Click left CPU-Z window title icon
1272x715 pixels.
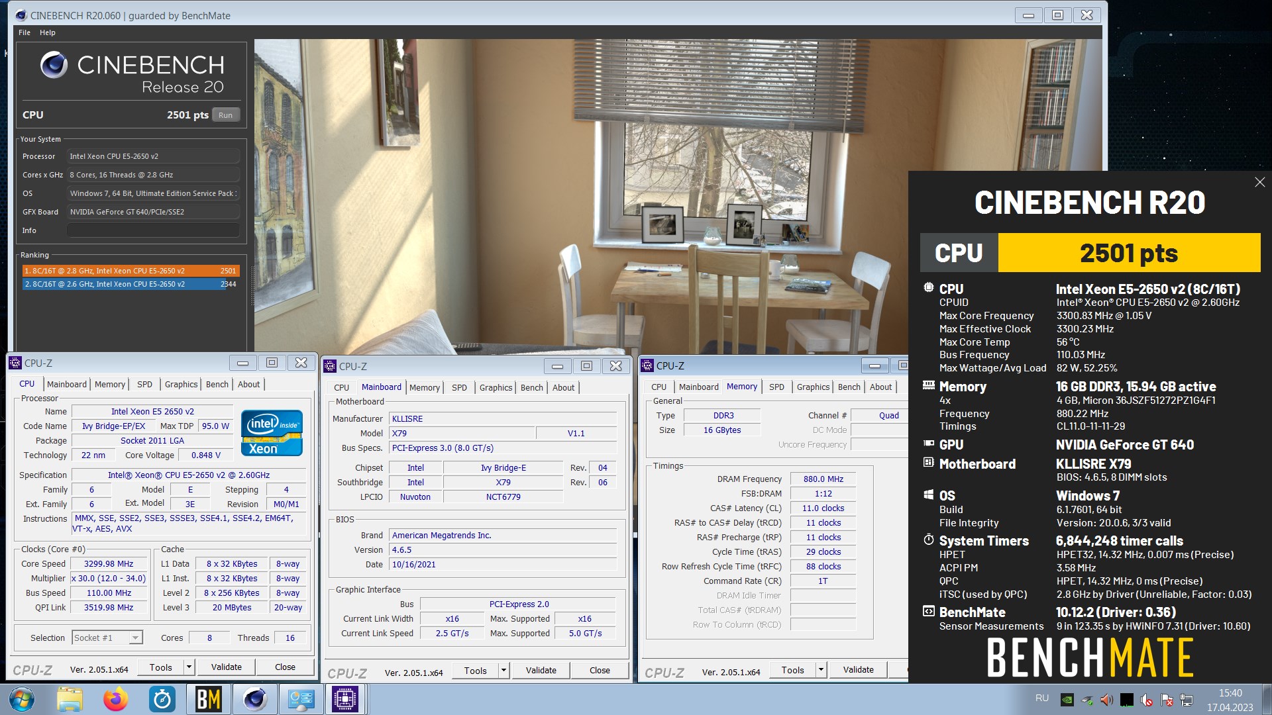pyautogui.click(x=15, y=363)
